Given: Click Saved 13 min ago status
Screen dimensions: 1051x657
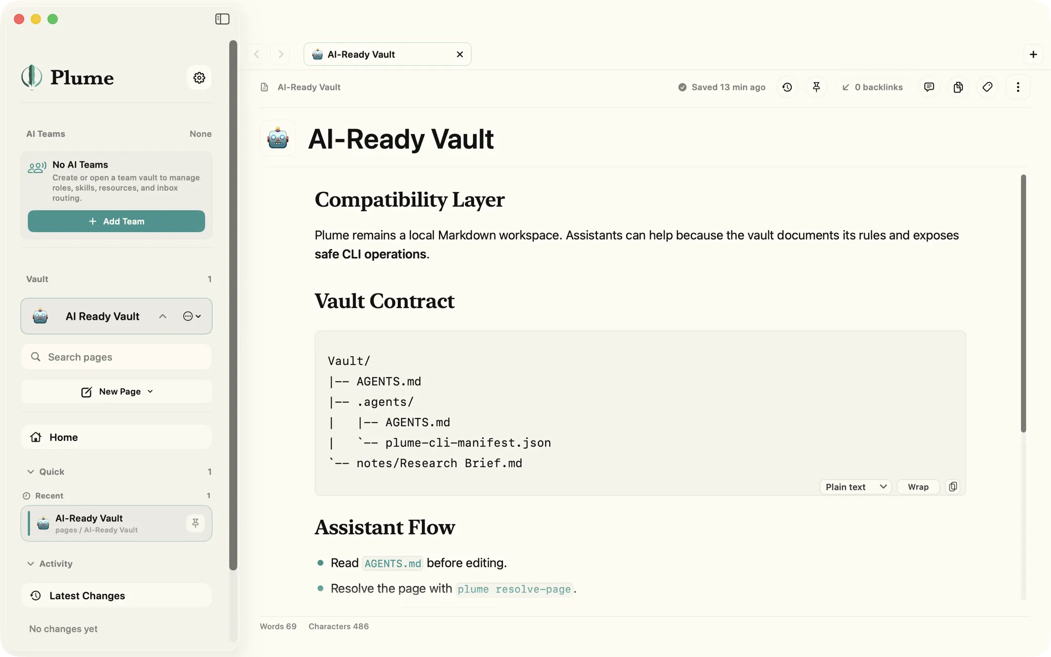Looking at the screenshot, I should pyautogui.click(x=722, y=87).
